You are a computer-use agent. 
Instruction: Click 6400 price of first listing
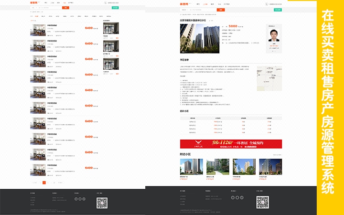tap(89, 28)
